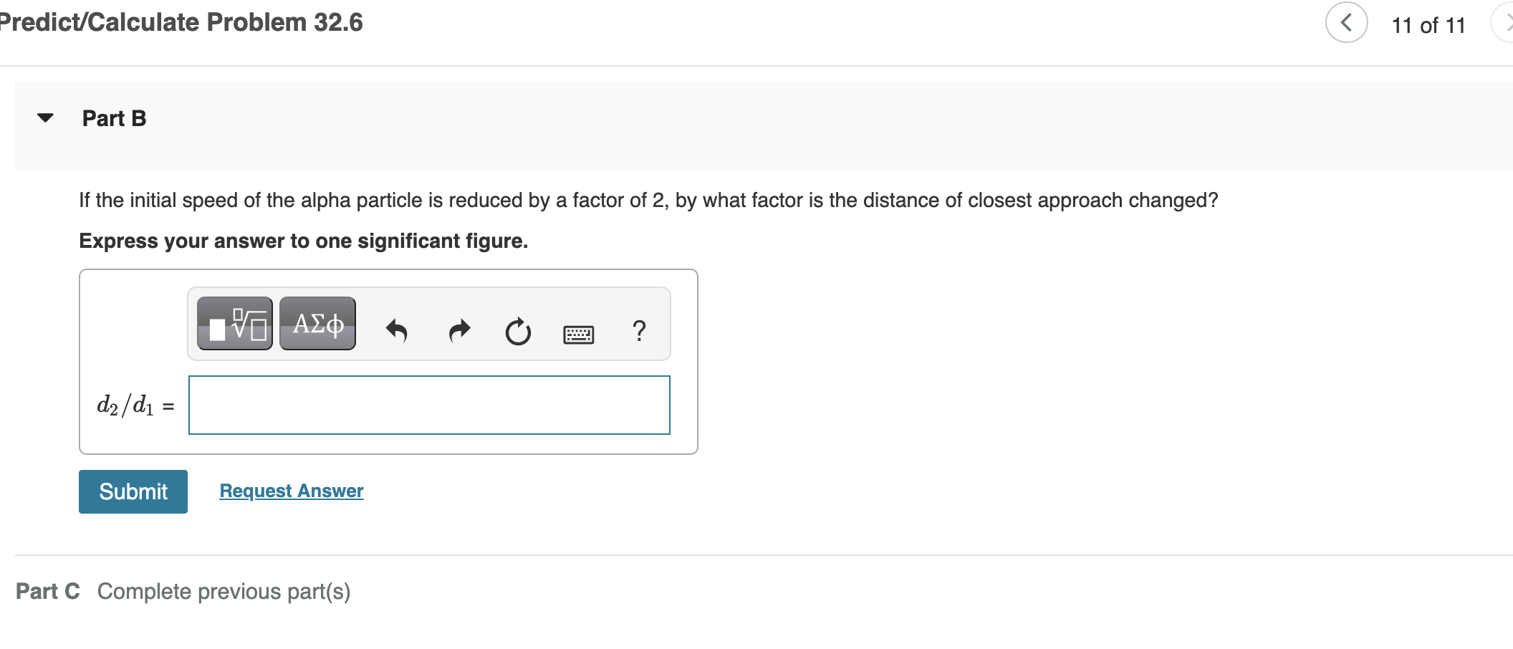
Task: Expand the Part C section
Action: [47, 591]
